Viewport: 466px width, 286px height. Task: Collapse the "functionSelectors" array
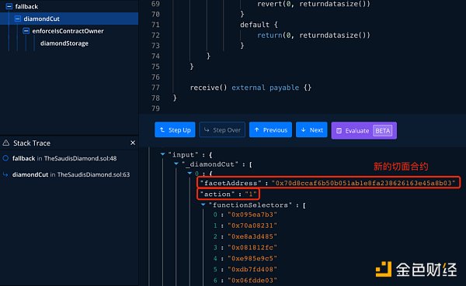tap(203, 205)
